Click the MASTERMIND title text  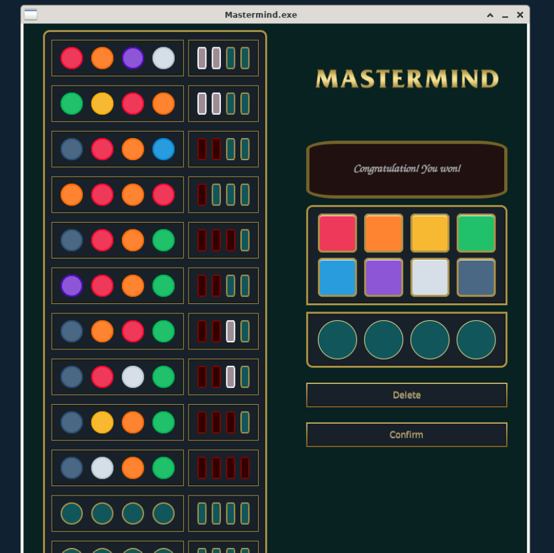coord(406,79)
